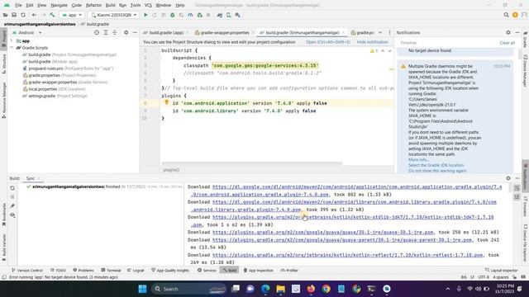Click the Make Project hammer icon
529x297 pixels.
(x=52, y=15)
